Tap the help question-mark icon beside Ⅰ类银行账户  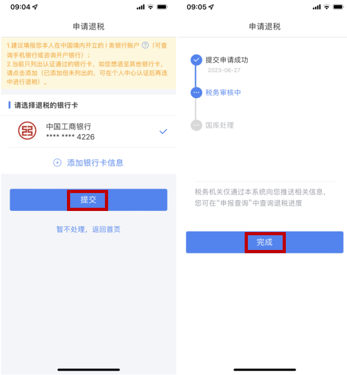click(x=145, y=45)
